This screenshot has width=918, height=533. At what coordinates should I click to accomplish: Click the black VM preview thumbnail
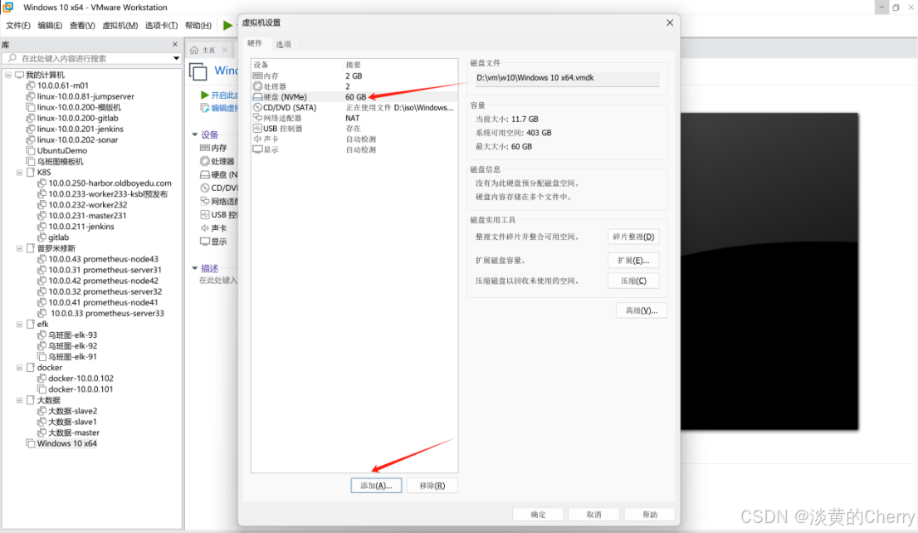(769, 271)
